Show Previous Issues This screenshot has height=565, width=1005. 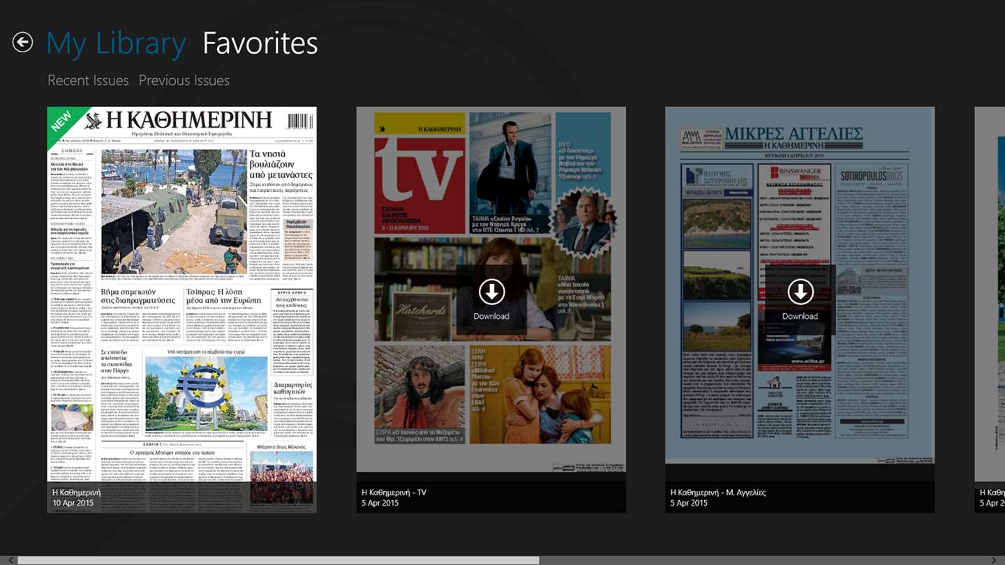click(x=184, y=80)
